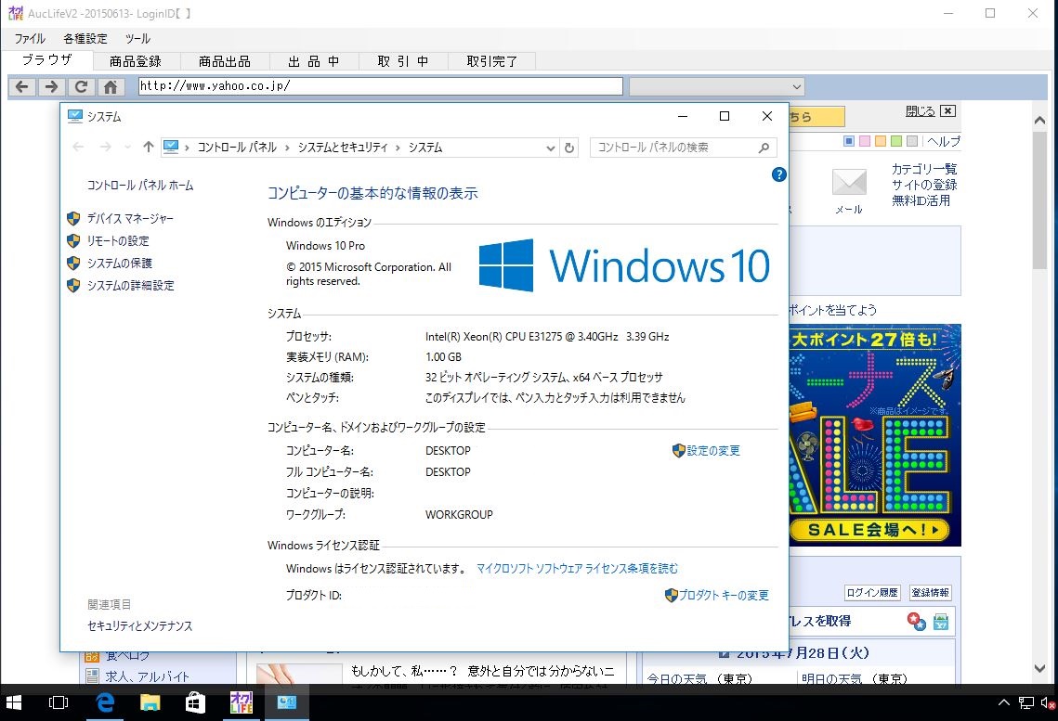Open システムの保護 link
This screenshot has height=721, width=1058.
pyautogui.click(x=120, y=263)
